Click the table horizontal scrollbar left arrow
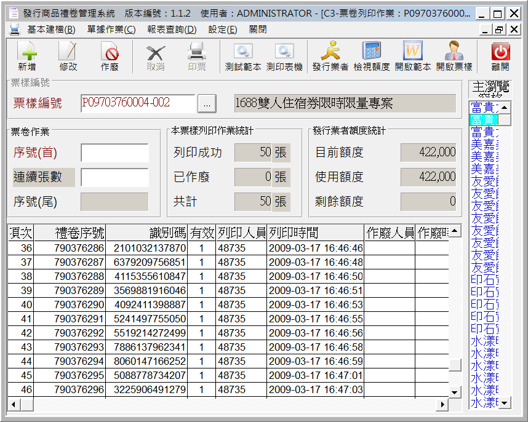The width and height of the screenshot is (528, 422). (14, 404)
